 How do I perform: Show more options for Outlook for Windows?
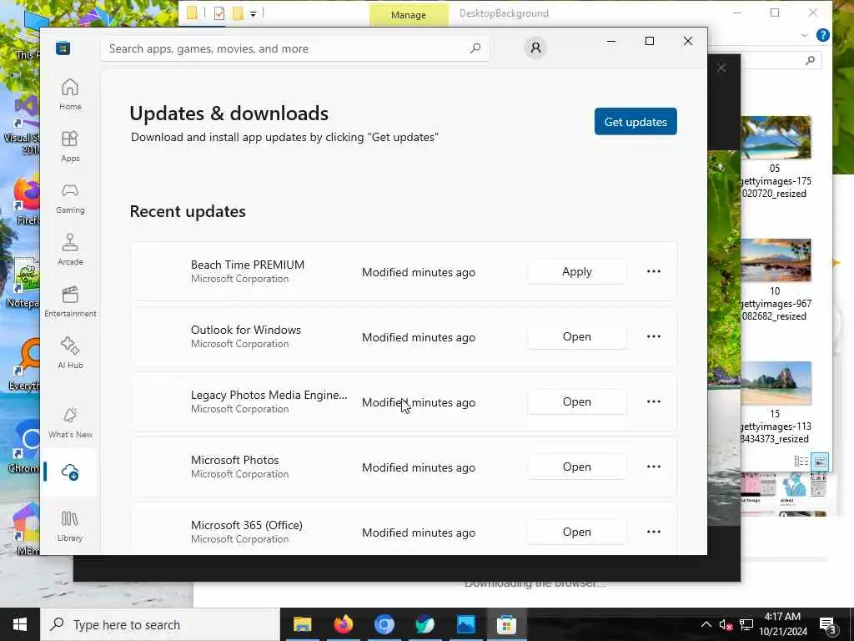pos(654,337)
